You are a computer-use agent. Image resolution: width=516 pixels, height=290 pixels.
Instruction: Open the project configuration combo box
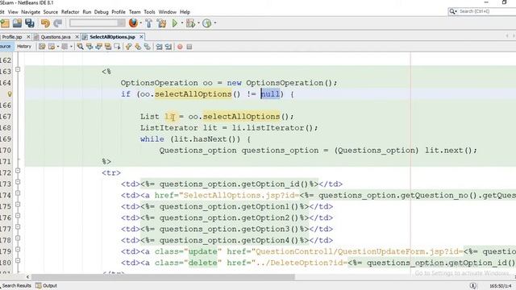(97, 23)
